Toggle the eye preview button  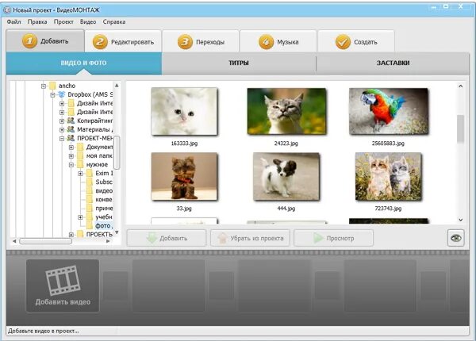click(455, 238)
